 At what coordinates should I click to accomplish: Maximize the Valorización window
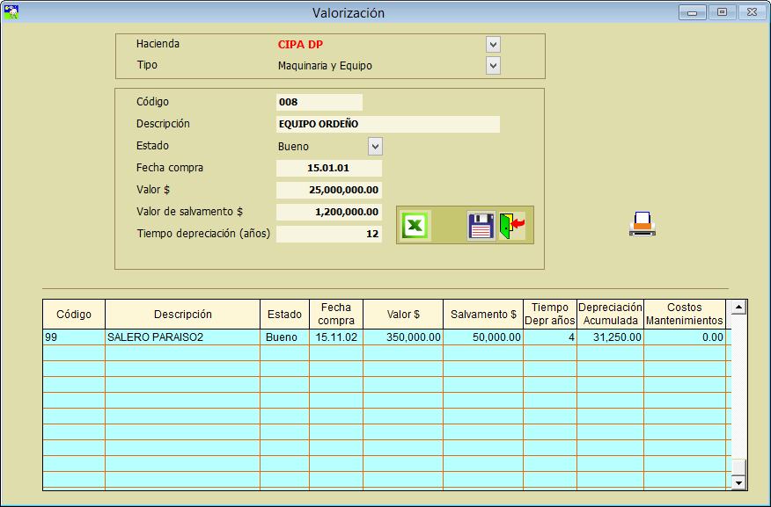722,12
